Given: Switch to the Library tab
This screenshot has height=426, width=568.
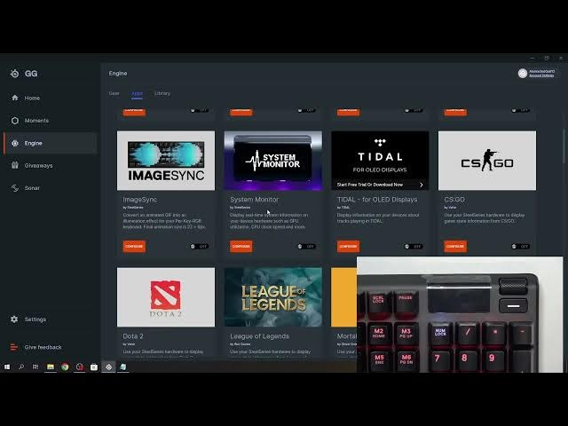Looking at the screenshot, I should [162, 93].
